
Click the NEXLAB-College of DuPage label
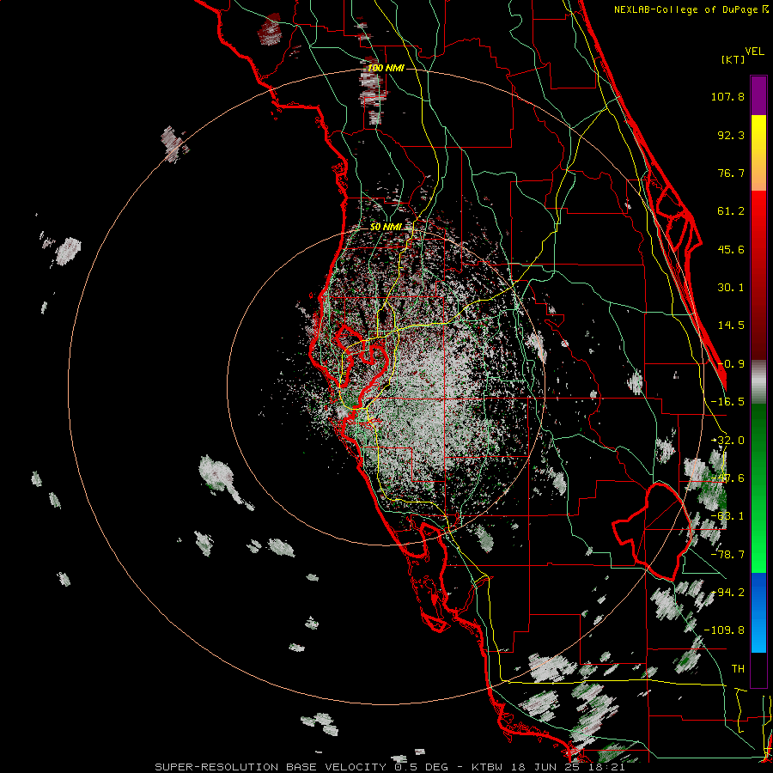685,9
